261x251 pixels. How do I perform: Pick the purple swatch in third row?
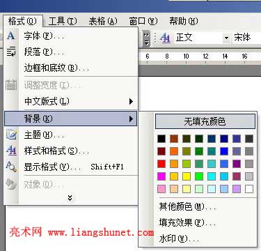pyautogui.click(x=237, y=164)
